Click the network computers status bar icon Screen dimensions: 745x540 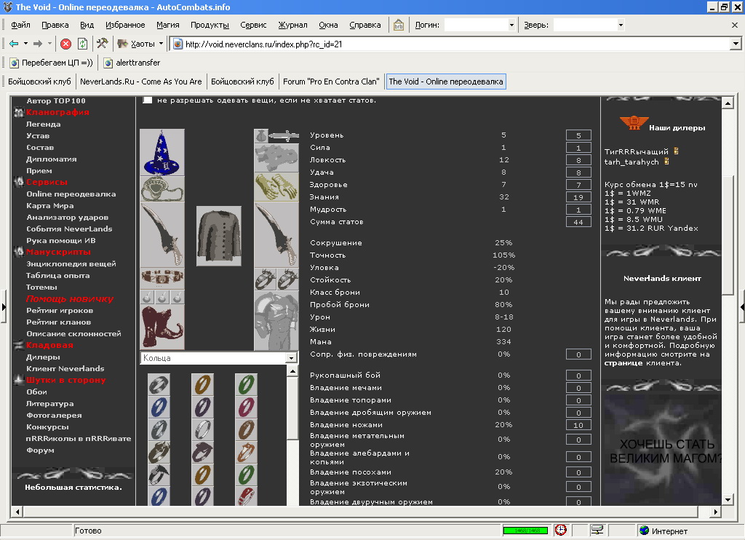point(597,530)
